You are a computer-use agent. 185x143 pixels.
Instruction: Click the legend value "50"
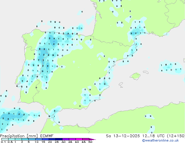click(x=90, y=142)
